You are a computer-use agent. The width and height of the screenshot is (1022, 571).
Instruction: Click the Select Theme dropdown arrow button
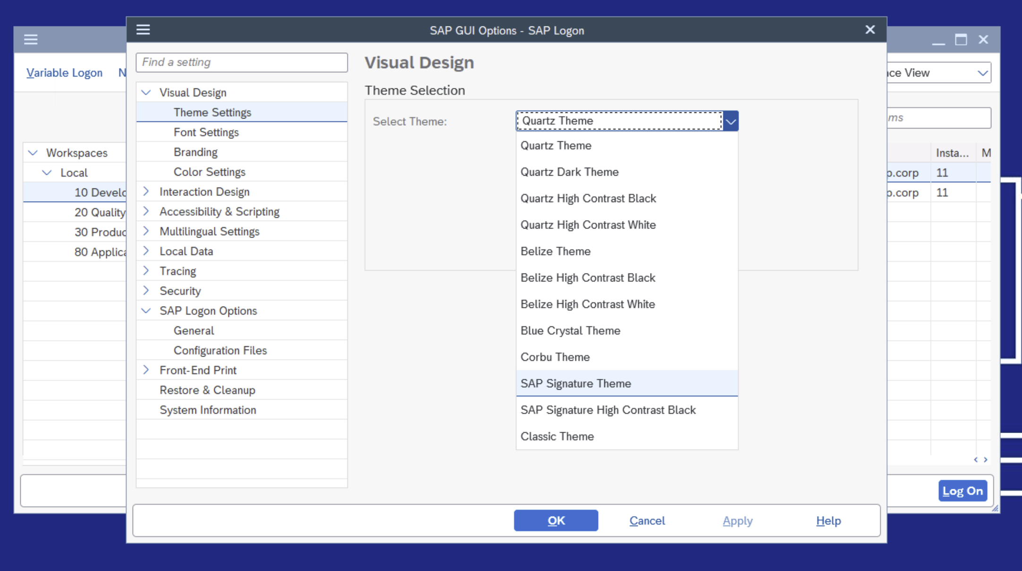(x=731, y=121)
